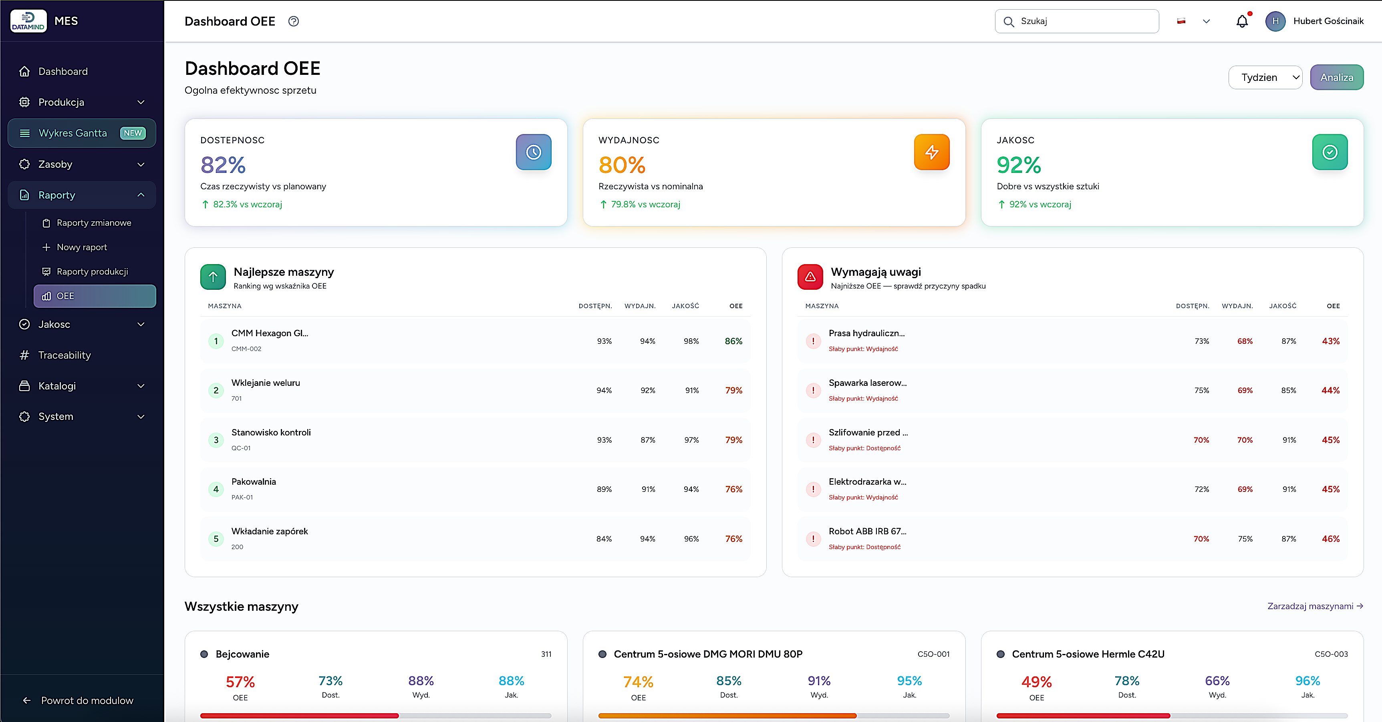Image resolution: width=1382 pixels, height=722 pixels.
Task: Click the Spawarka laserow... row
Action: pos(1072,390)
